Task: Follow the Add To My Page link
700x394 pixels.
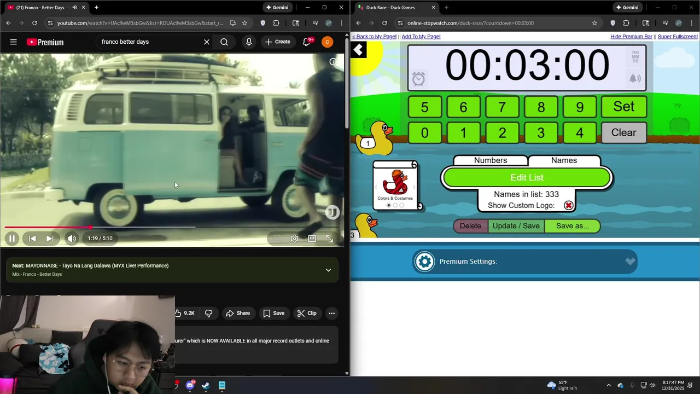Action: [421, 37]
